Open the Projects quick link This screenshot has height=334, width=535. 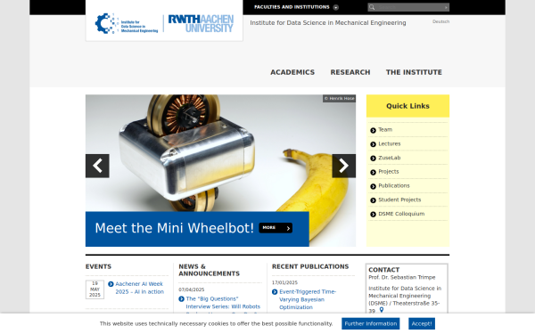point(388,172)
